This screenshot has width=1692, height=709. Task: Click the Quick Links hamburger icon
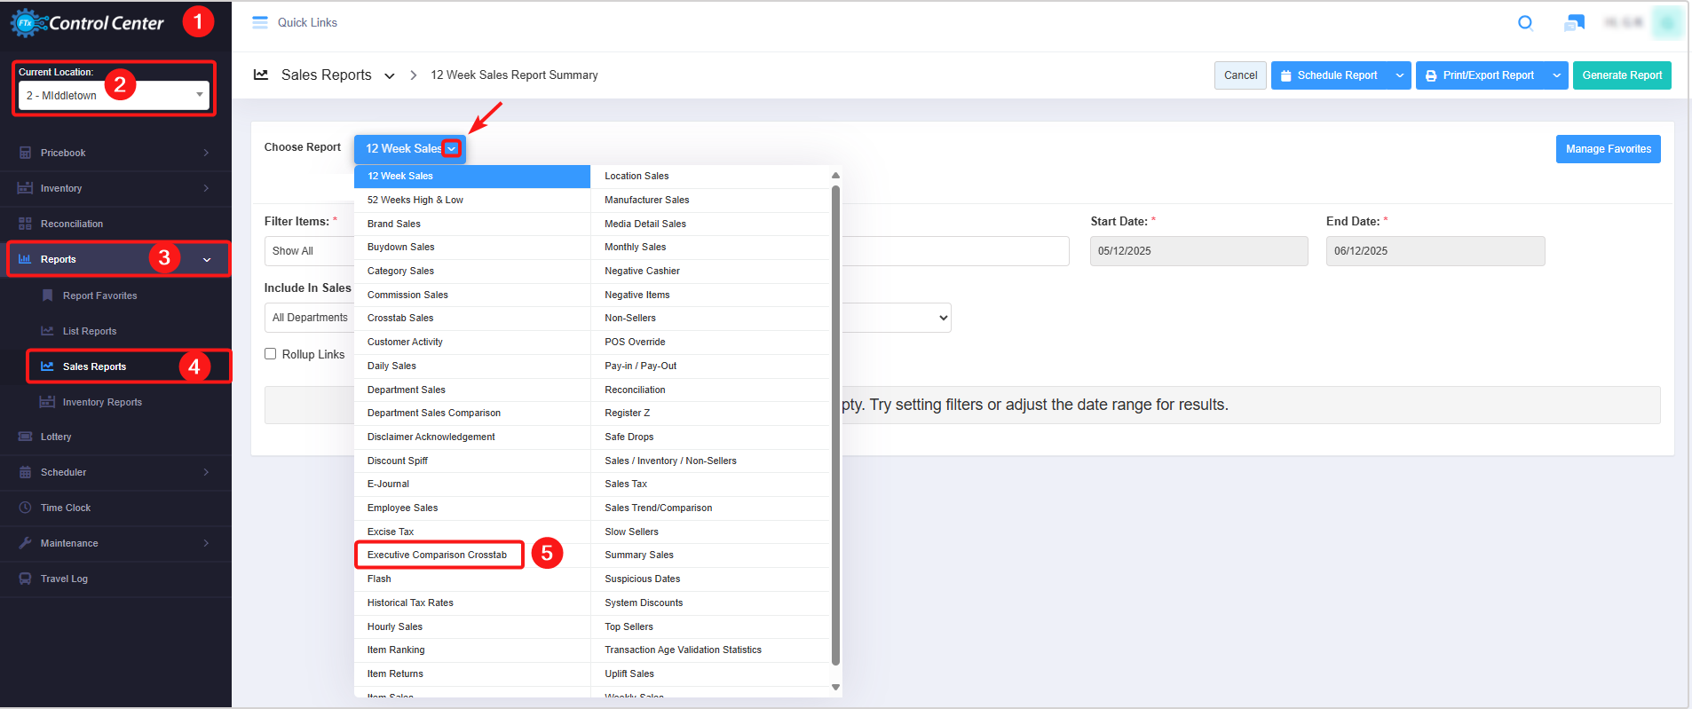(260, 23)
